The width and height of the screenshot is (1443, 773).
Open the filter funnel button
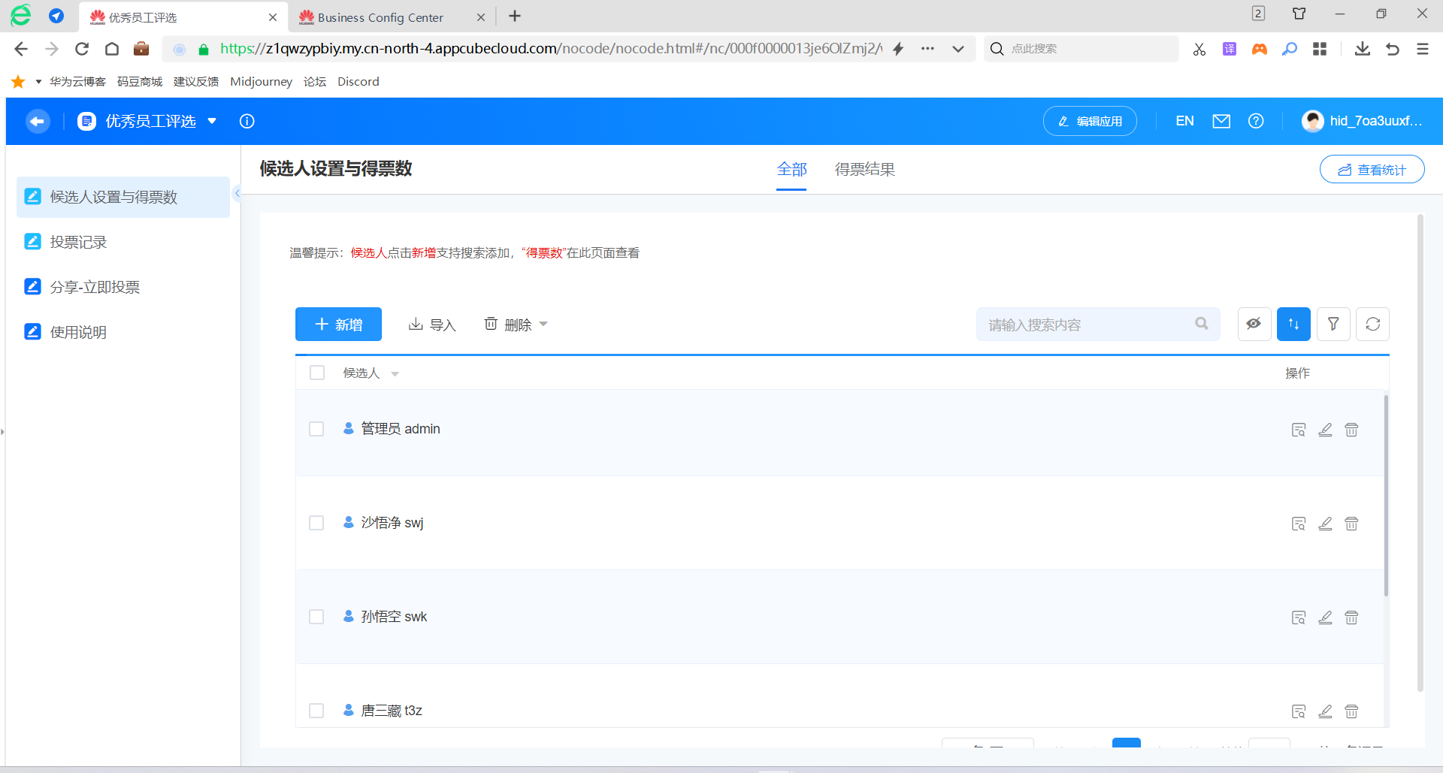click(1333, 324)
